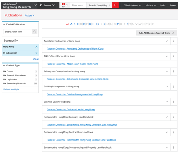Expand Butterworths Hong Kong Company Law Handbook row
This screenshot has height=155, width=179.
(x=167, y=117)
